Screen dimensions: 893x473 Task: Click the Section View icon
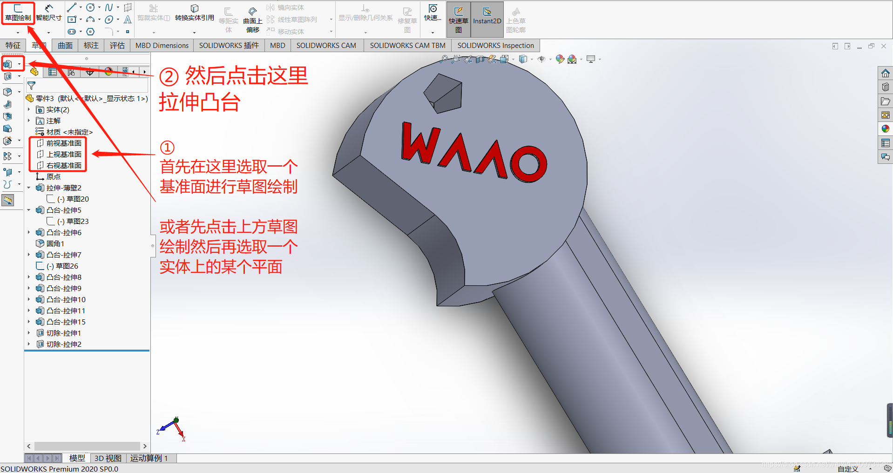click(480, 59)
